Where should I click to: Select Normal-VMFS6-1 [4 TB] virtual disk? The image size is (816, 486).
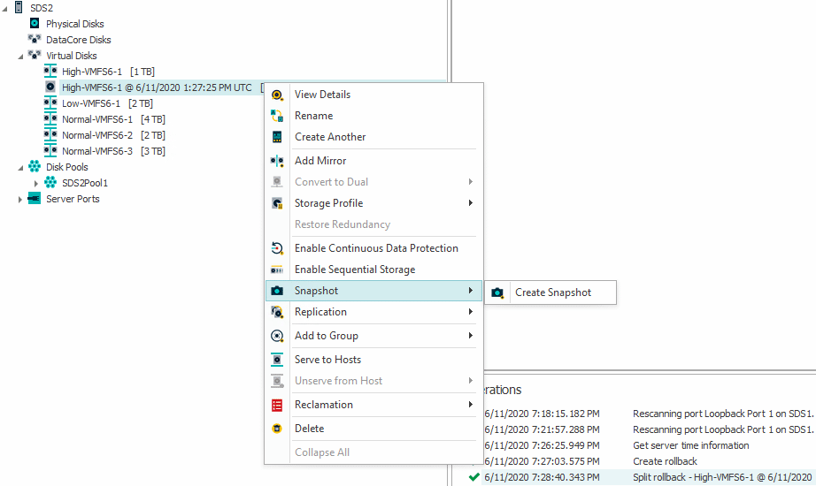[x=113, y=119]
